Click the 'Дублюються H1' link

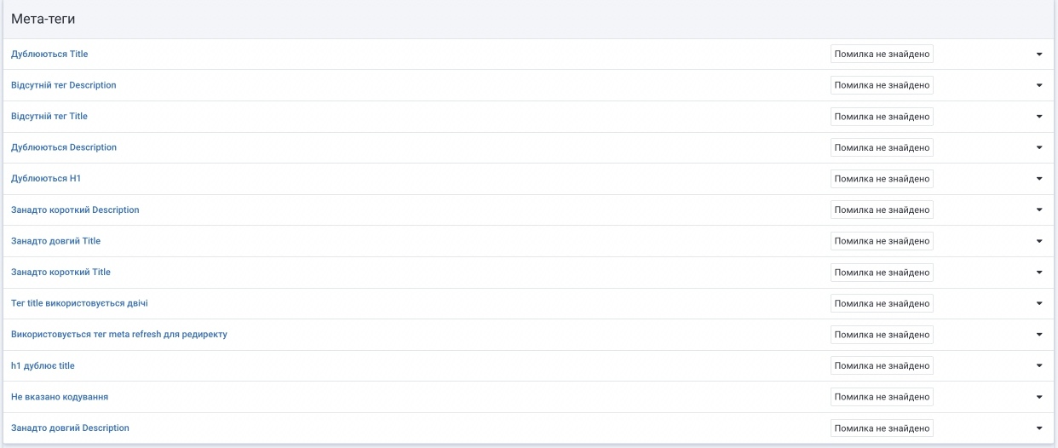pos(46,179)
